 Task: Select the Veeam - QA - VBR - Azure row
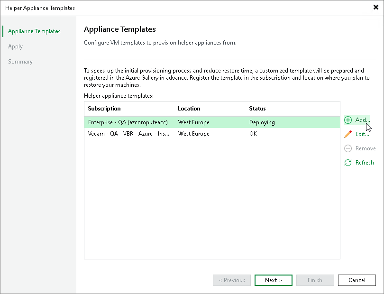[x=212, y=134]
